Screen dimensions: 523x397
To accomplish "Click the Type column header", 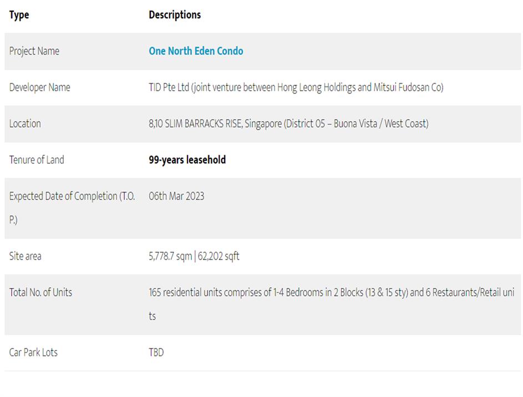I will tap(19, 15).
